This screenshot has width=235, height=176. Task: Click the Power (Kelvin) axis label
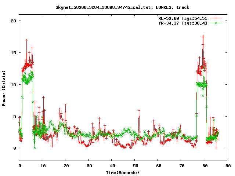tap(4, 88)
